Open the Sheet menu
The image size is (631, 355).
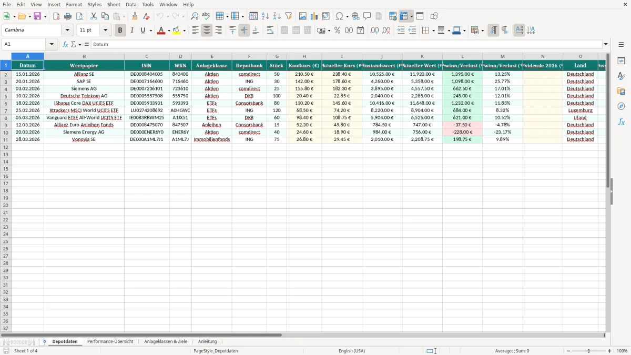point(114,4)
